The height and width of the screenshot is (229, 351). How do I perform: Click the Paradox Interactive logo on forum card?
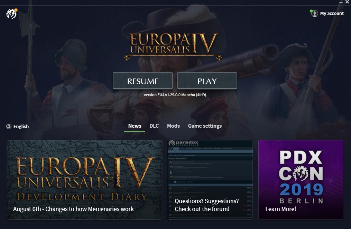[184, 143]
